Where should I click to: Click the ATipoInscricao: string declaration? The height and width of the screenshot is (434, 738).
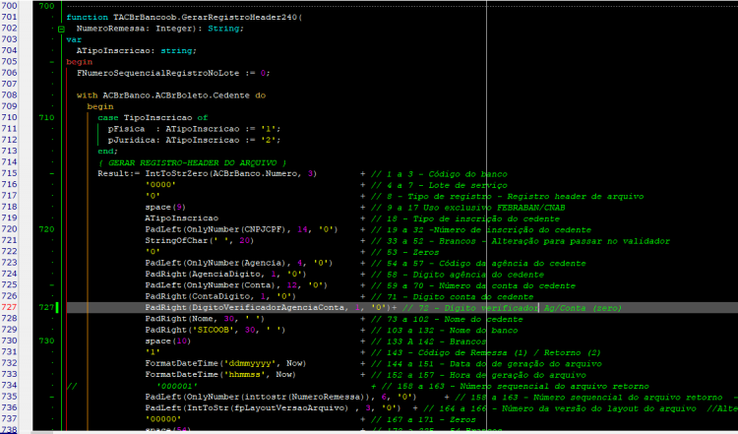pyautogui.click(x=137, y=51)
